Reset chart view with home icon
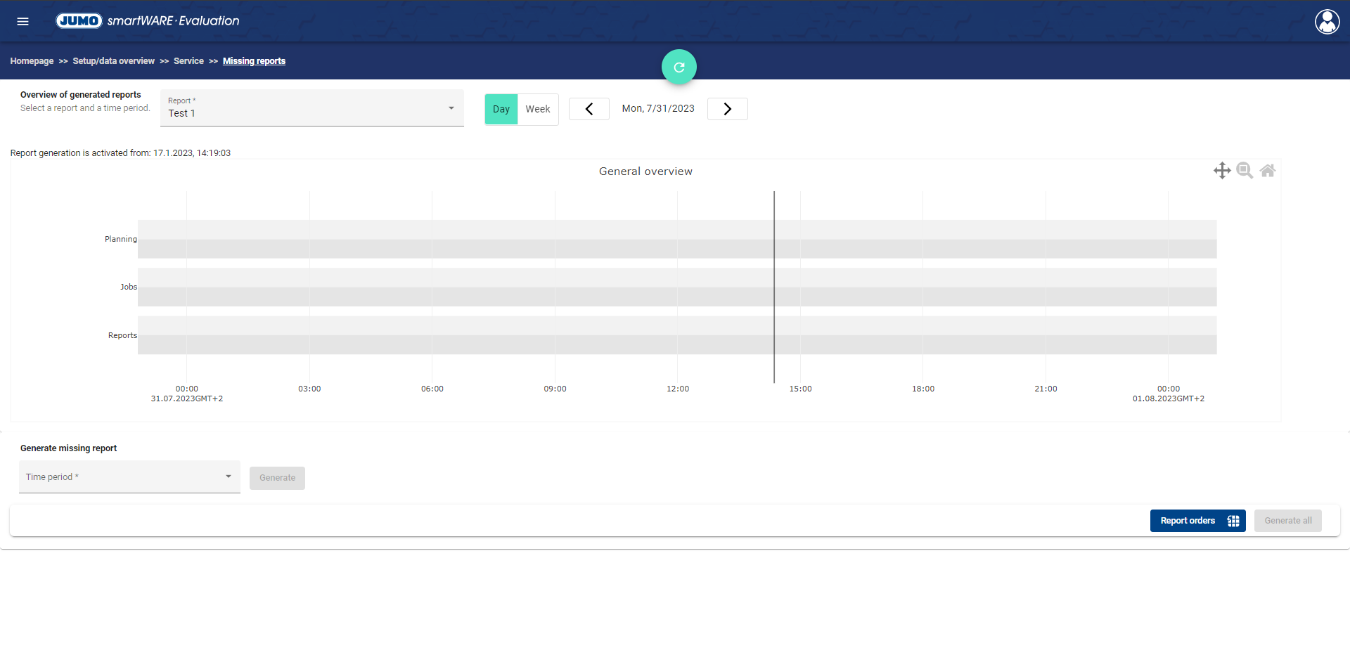 pos(1267,171)
